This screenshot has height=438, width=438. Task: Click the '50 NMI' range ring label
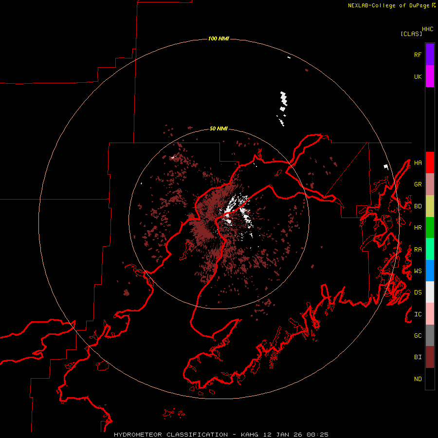coord(219,128)
